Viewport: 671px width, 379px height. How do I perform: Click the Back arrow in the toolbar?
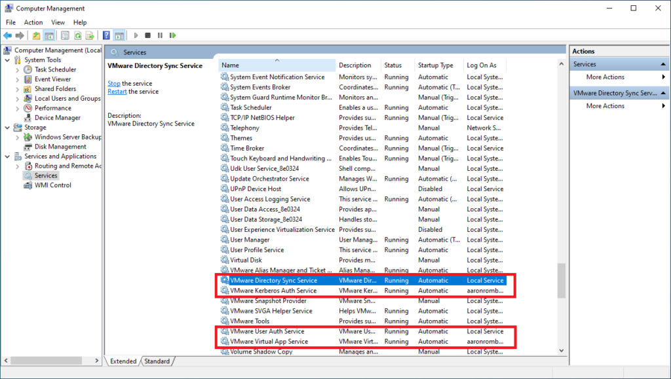coord(7,35)
